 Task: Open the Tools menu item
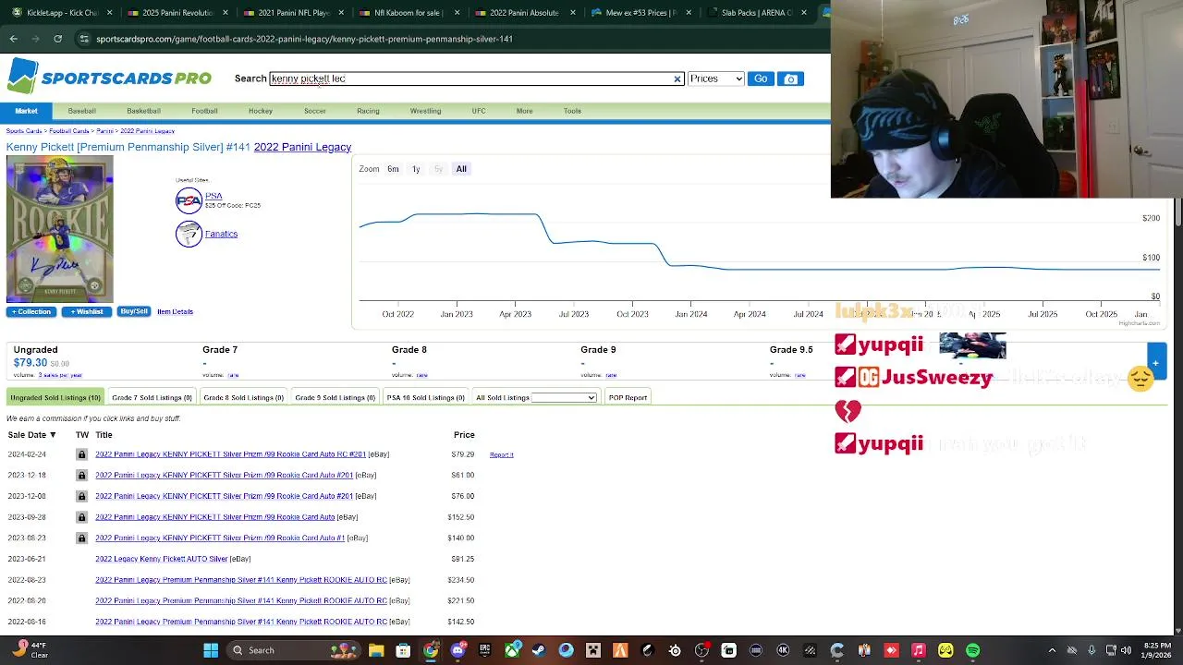pyautogui.click(x=572, y=111)
